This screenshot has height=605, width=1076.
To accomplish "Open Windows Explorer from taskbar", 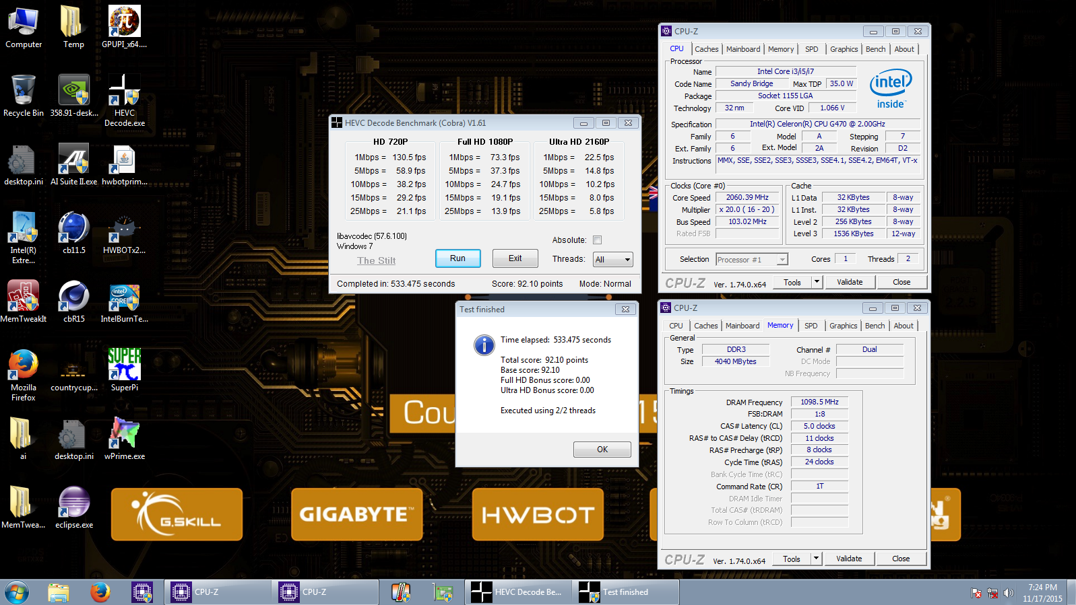I will (59, 592).
